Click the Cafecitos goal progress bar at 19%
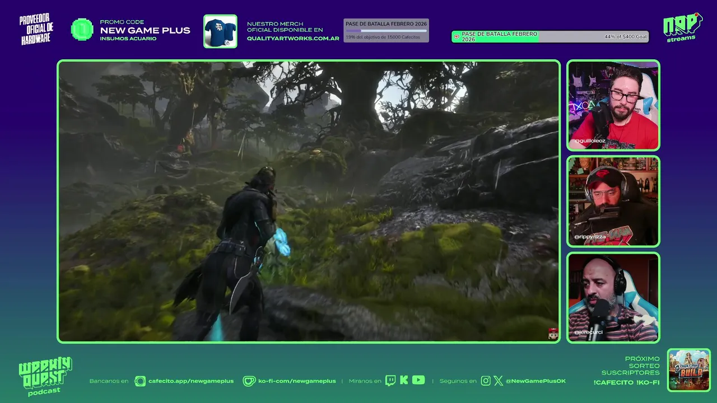Viewport: 717px width, 403px height. 386,31
